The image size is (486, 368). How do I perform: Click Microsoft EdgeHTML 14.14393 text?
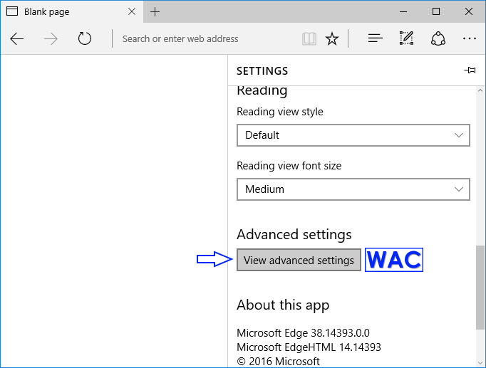point(309,347)
